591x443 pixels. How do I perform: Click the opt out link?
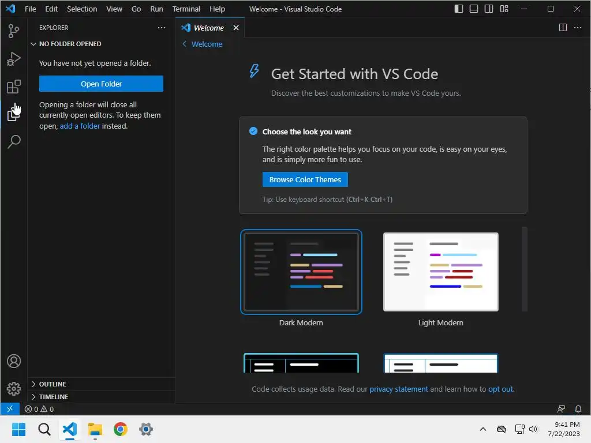[500, 389]
